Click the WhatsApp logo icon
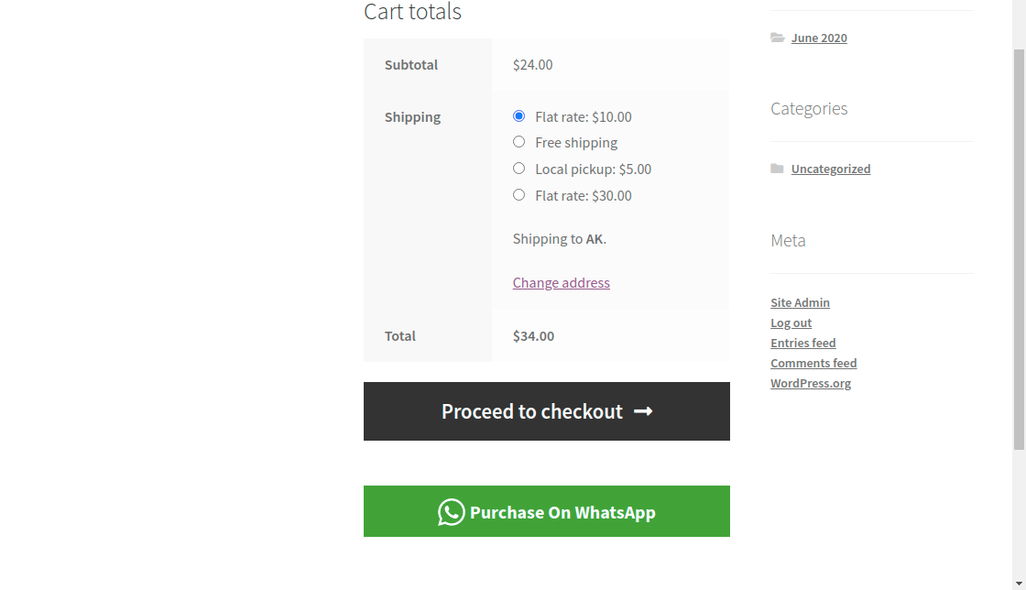 coord(451,512)
